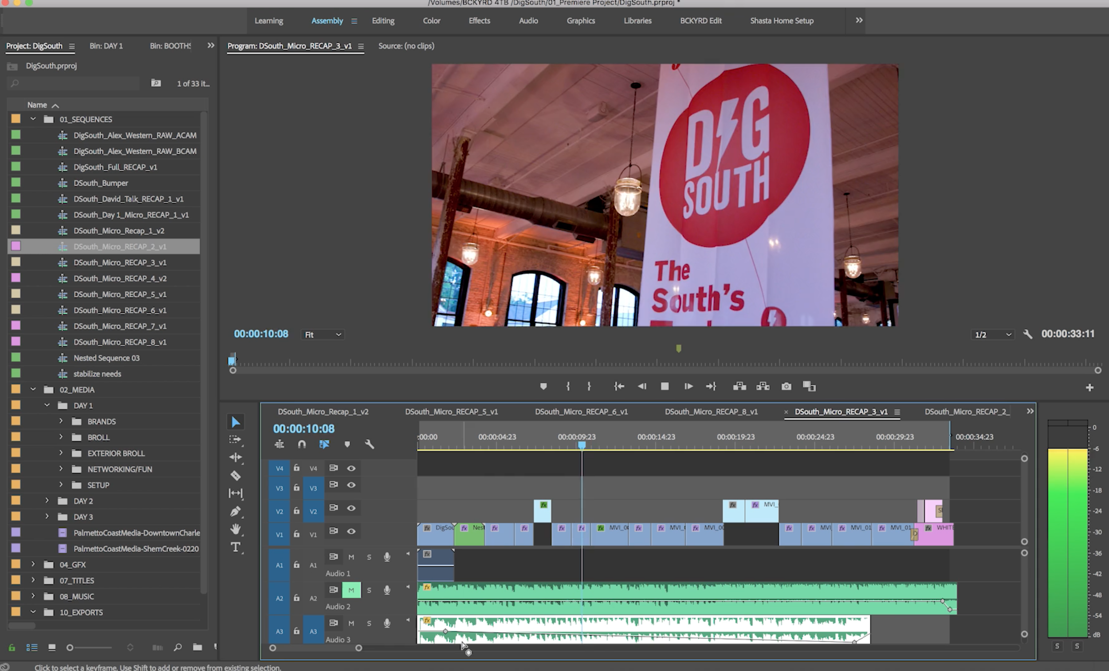Mute the Audio 3 track

(351, 623)
